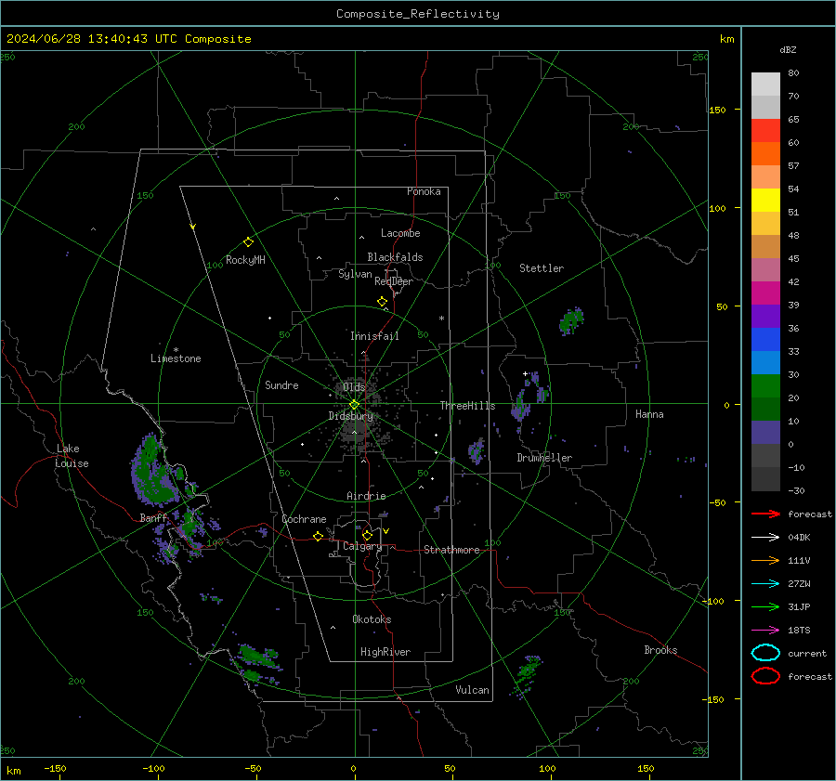Click the Banff label on the map
This screenshot has height=781, width=836.
tap(153, 517)
